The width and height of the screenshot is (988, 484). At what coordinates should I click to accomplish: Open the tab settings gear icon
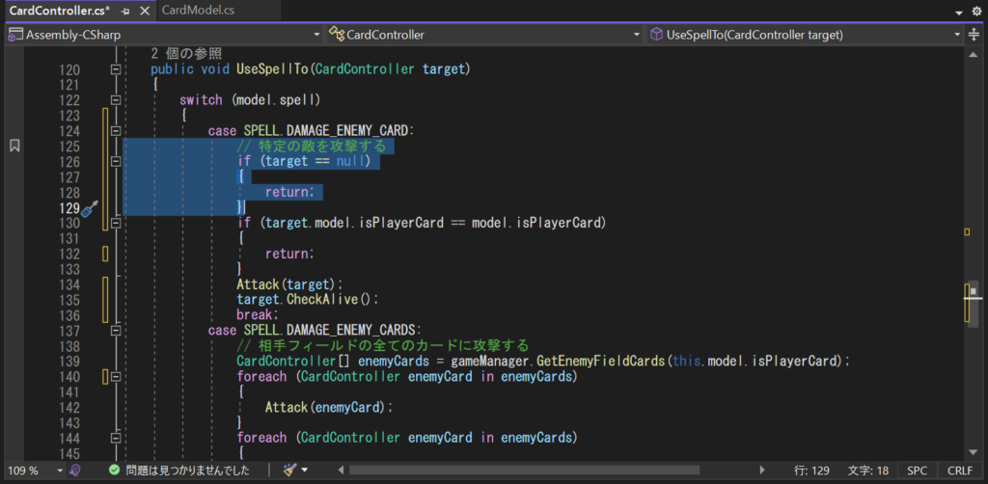(976, 12)
